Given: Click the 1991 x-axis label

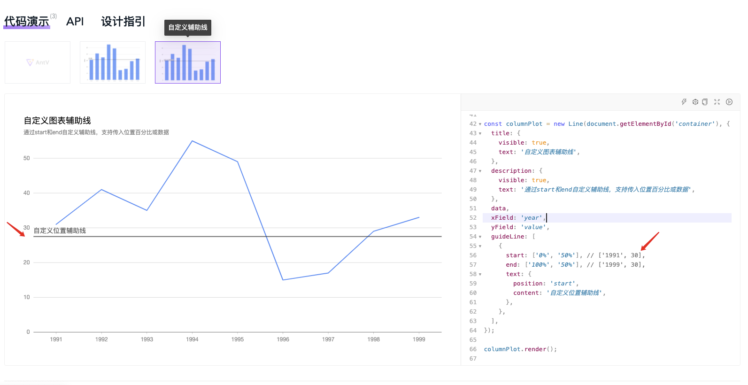Looking at the screenshot, I should coord(56,339).
